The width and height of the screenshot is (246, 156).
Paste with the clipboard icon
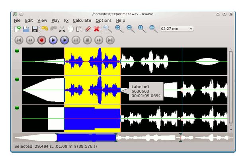click(79, 29)
